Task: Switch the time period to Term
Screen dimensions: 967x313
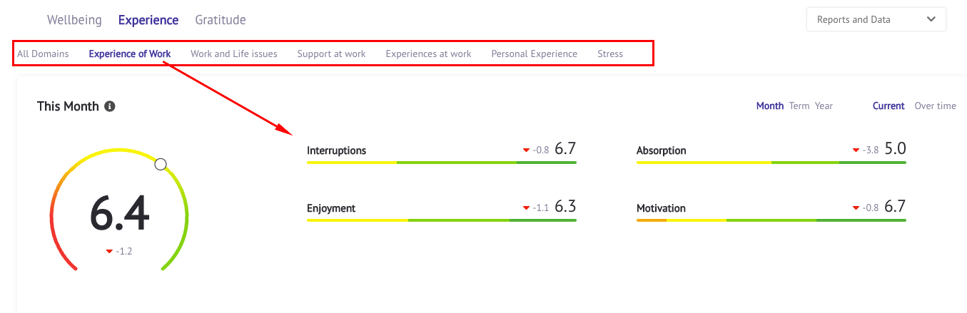Action: coord(799,106)
